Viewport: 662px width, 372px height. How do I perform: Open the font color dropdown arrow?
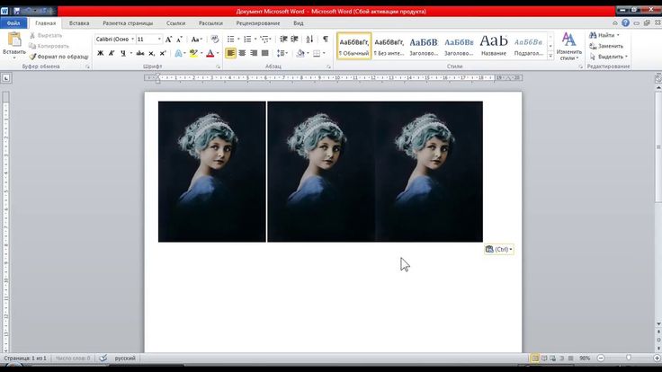tap(218, 53)
